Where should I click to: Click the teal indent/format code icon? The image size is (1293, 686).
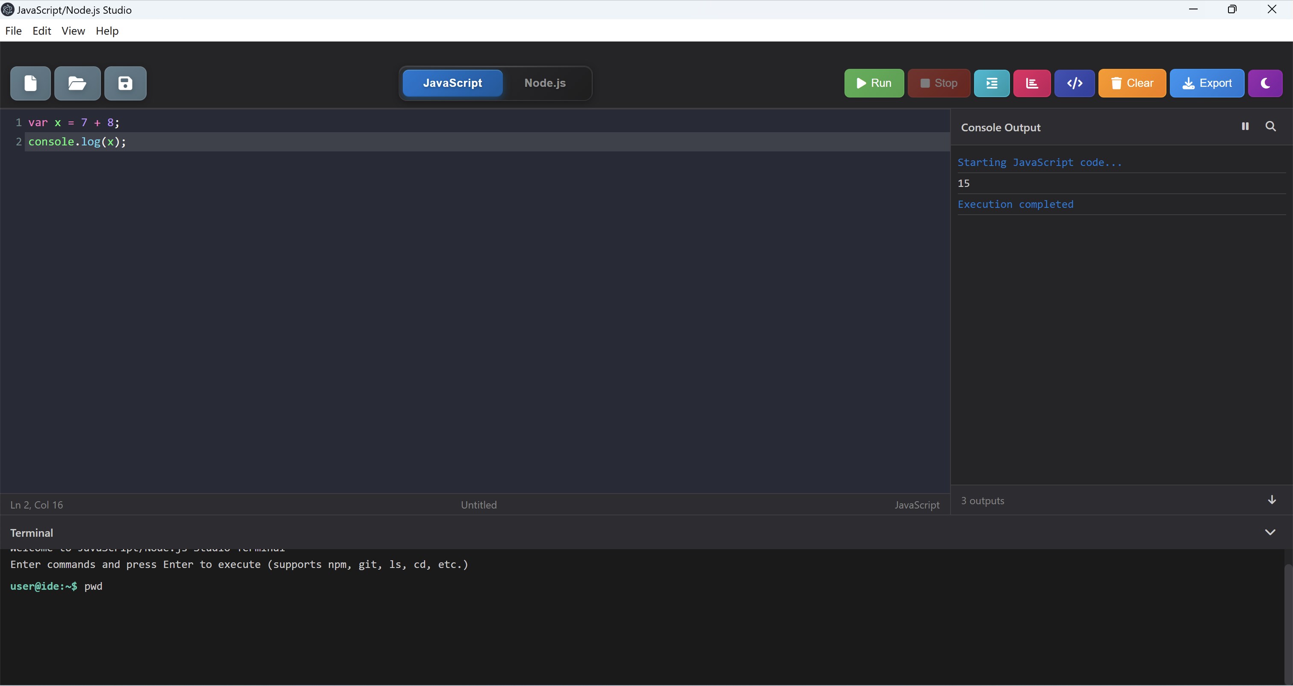[991, 83]
